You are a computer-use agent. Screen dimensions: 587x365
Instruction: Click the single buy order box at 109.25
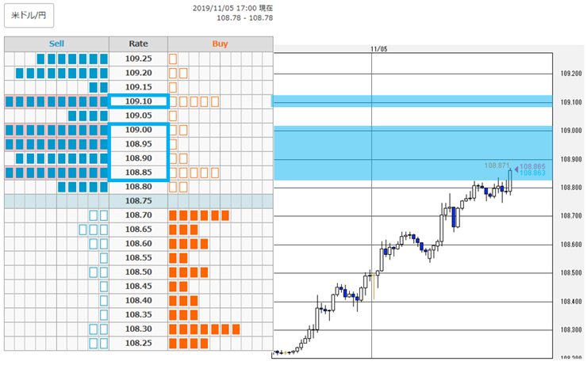(x=173, y=59)
